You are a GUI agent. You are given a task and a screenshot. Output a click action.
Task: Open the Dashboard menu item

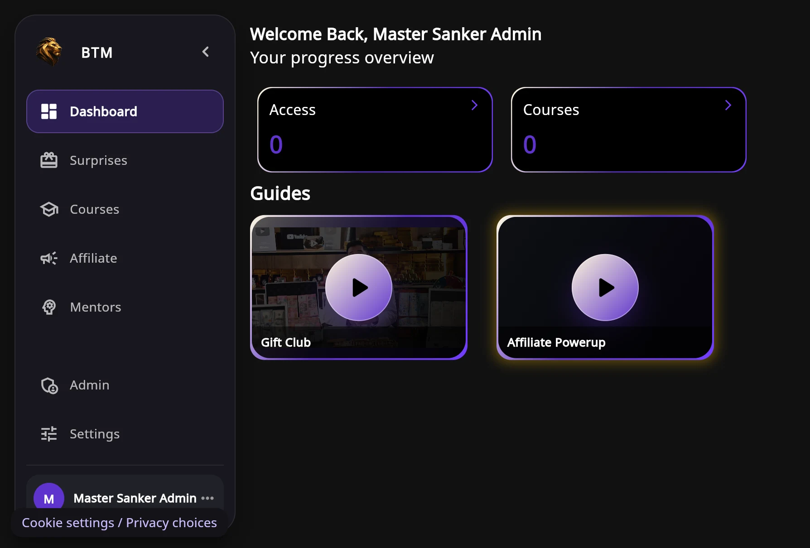(125, 111)
